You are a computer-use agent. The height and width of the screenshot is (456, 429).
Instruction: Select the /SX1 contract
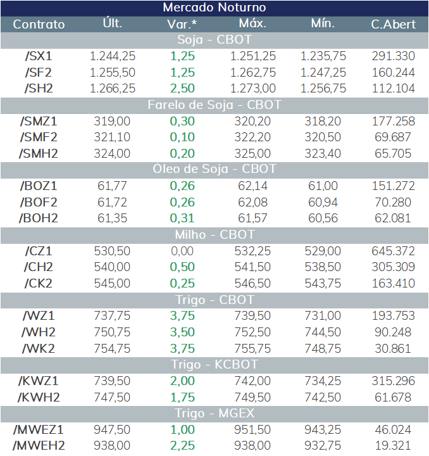click(39, 56)
